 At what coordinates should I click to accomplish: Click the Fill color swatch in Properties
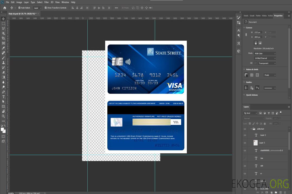tap(255, 63)
